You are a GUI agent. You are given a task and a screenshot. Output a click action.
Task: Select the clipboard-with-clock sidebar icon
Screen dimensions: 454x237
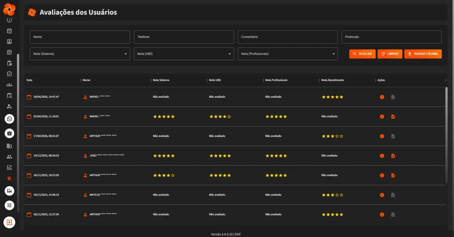[x=9, y=63]
